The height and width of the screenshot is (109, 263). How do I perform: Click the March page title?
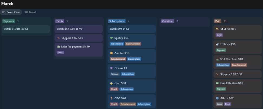[x=7, y=4]
